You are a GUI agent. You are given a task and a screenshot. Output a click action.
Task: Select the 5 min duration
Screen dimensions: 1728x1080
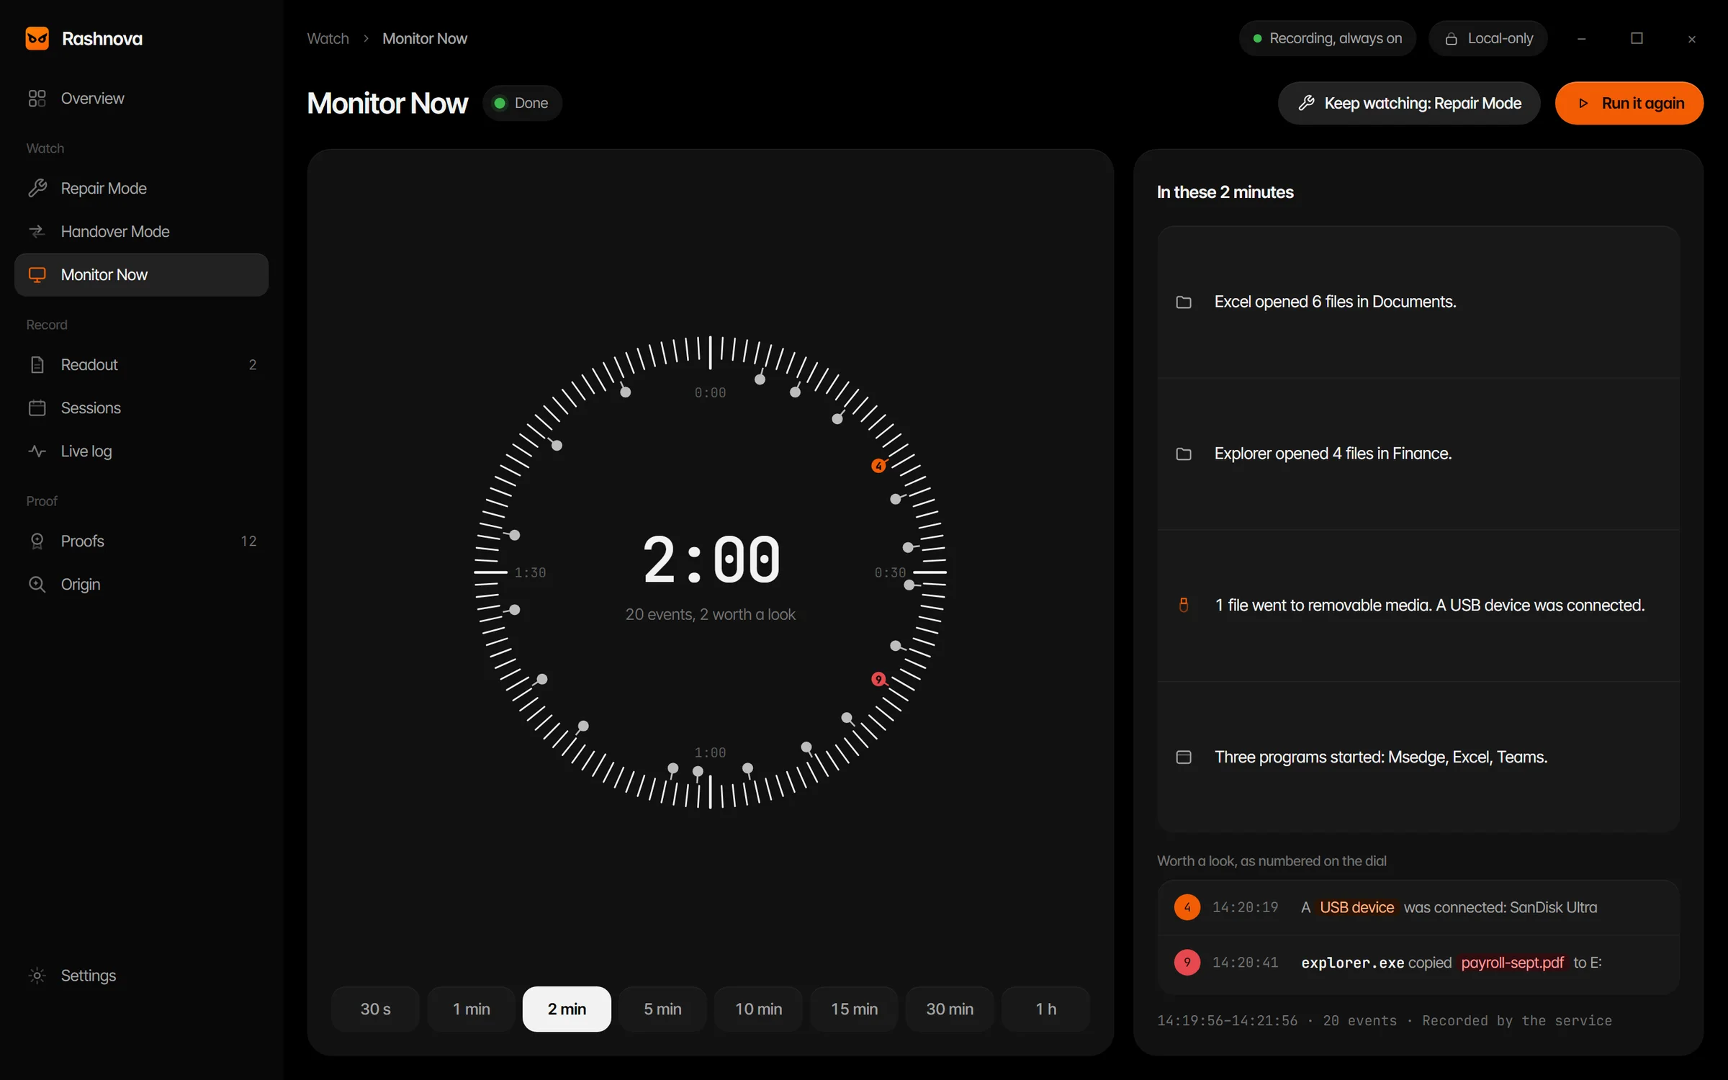[x=662, y=1009]
